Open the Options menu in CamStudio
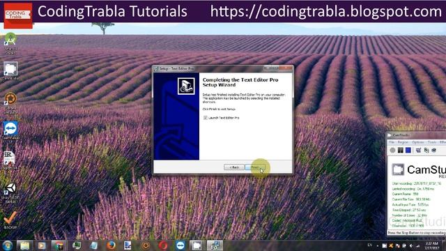 418,142
